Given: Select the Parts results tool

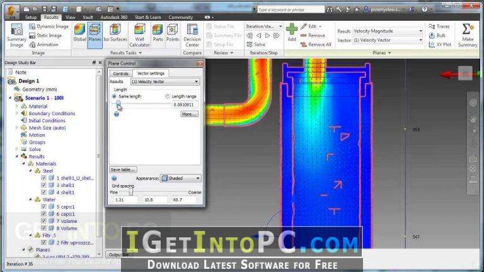Looking at the screenshot, I should [158, 33].
